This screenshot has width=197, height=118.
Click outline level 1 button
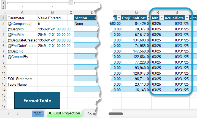tap(3, 3)
